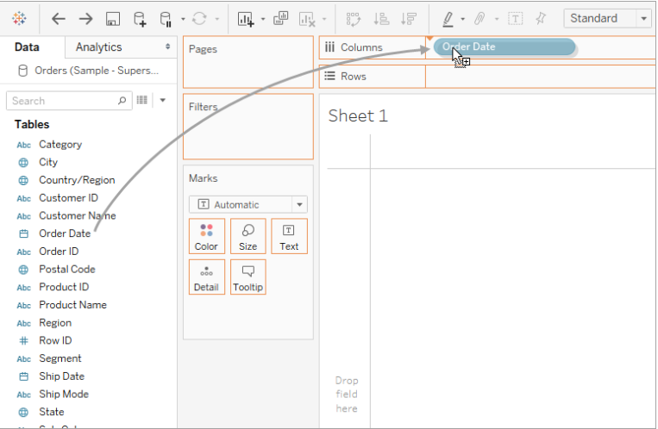Click the Sheet 1 title
Image resolution: width=658 pixels, height=429 pixels.
tap(358, 115)
